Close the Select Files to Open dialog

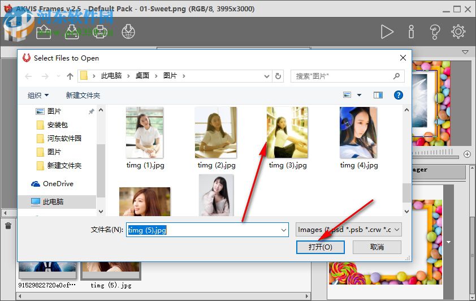click(403, 58)
